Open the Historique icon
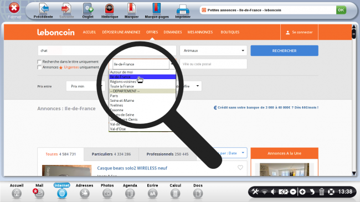The width and height of the screenshot is (360, 202). pos(110,9)
